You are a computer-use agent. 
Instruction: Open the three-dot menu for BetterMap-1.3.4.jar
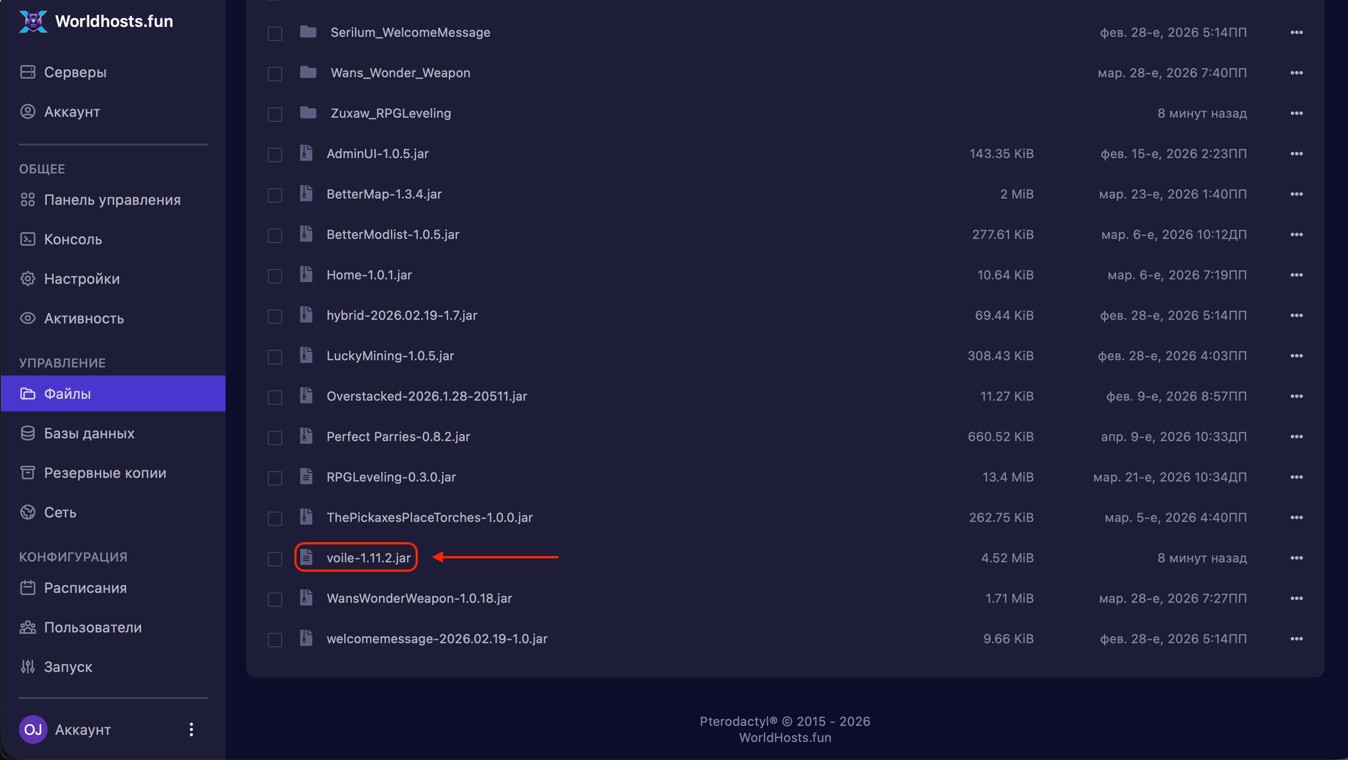point(1296,194)
